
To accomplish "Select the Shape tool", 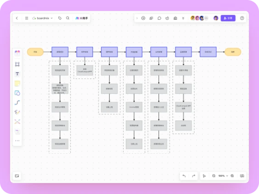I will click(17, 93).
